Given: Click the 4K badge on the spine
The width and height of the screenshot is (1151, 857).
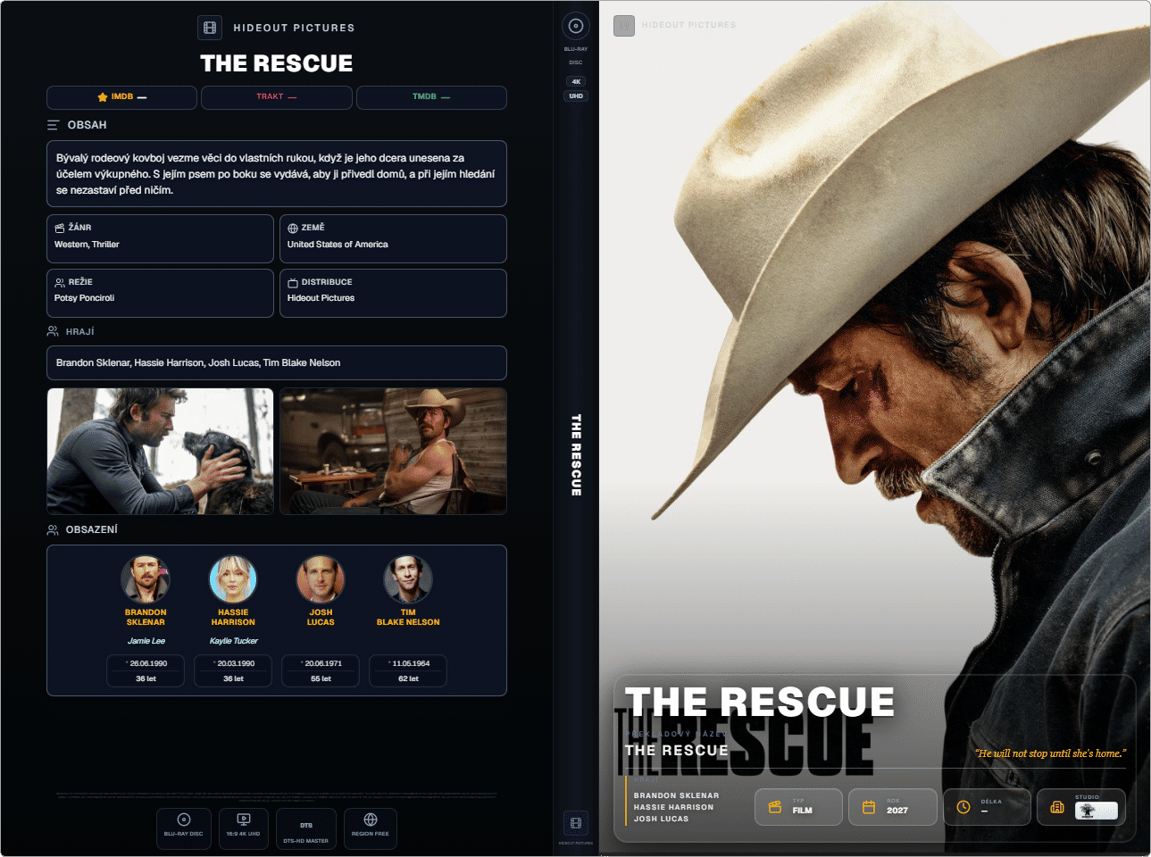Looking at the screenshot, I should [576, 81].
